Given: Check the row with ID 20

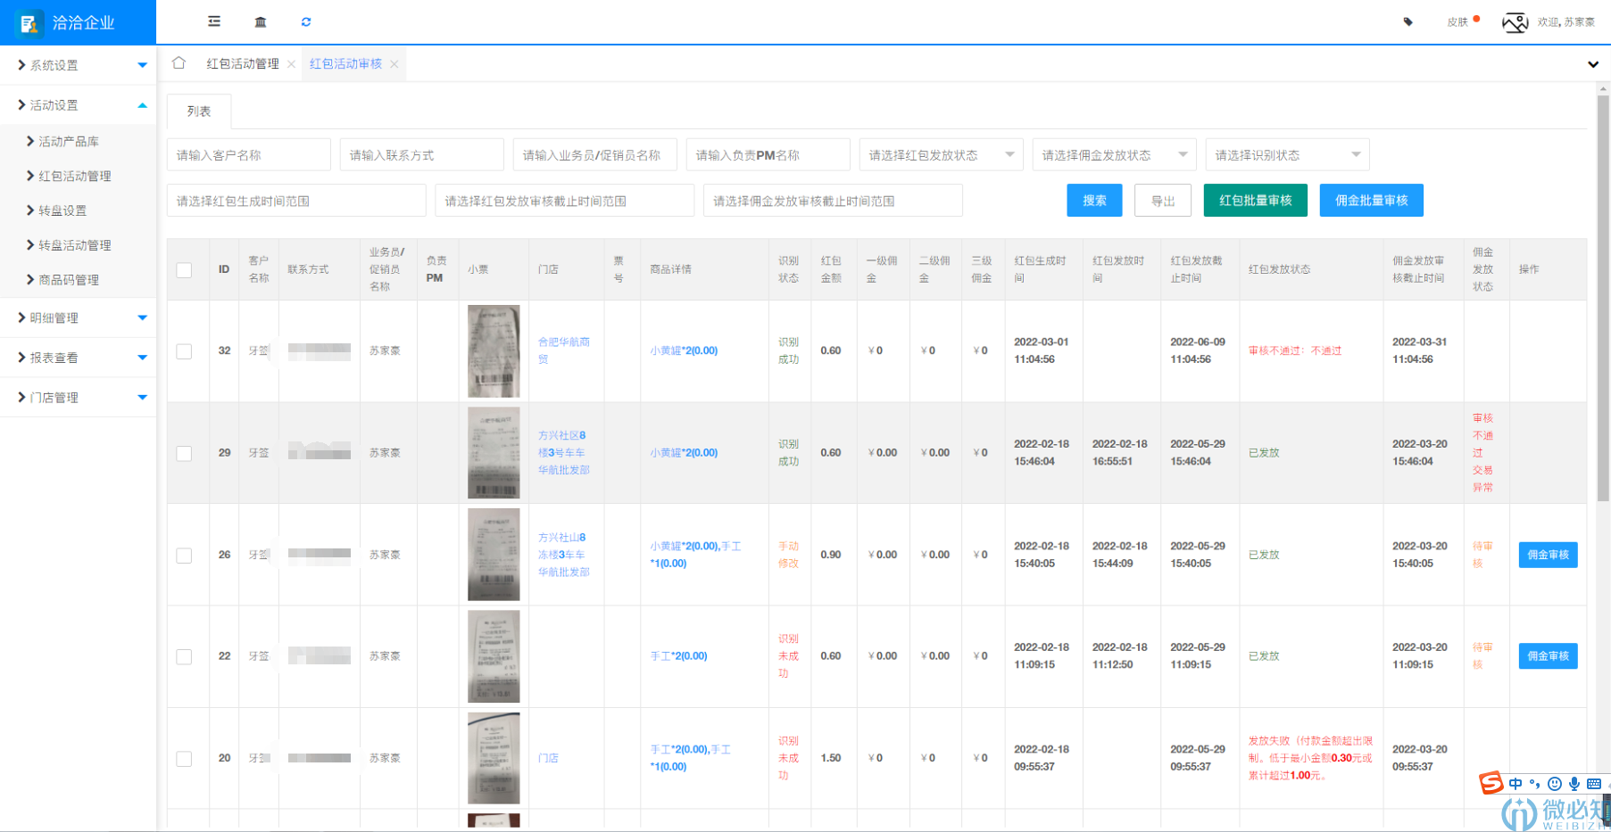Looking at the screenshot, I should click(x=184, y=759).
